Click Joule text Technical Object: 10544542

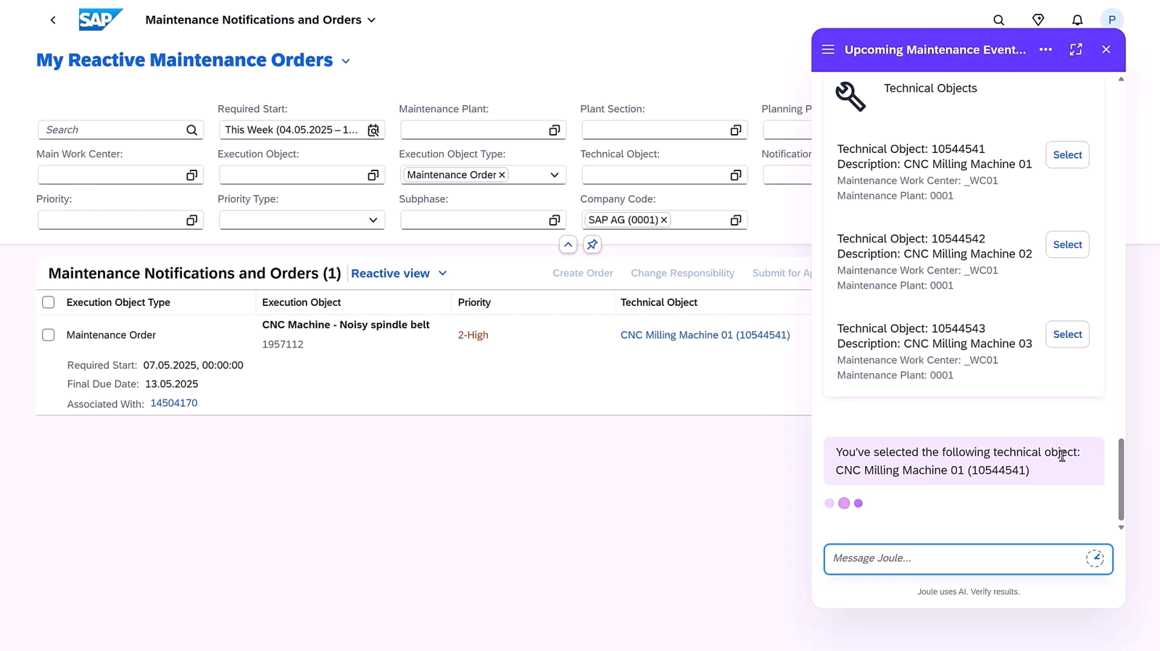(x=911, y=239)
